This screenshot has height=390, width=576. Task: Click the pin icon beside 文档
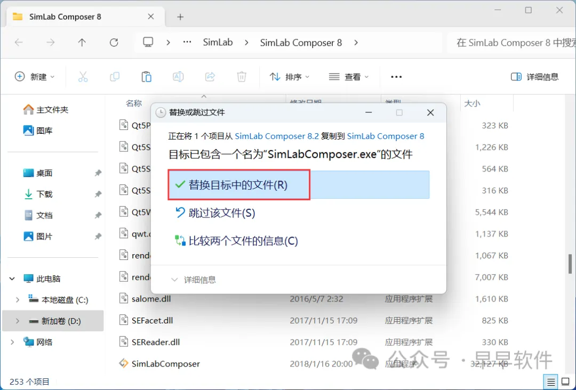coord(98,215)
